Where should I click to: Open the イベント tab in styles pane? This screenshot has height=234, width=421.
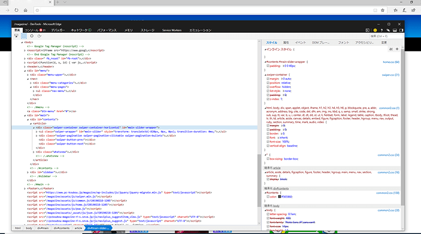point(300,42)
